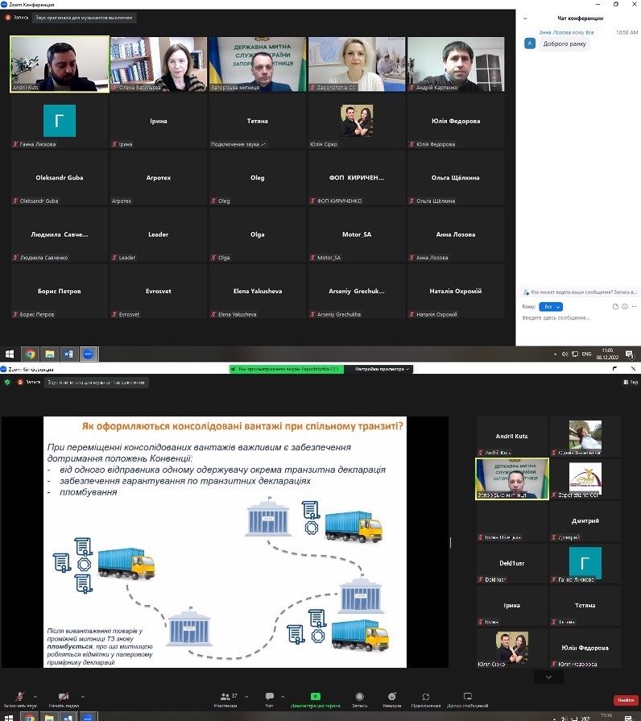Open the reactions menu
This screenshot has height=721, width=641.
(x=392, y=697)
